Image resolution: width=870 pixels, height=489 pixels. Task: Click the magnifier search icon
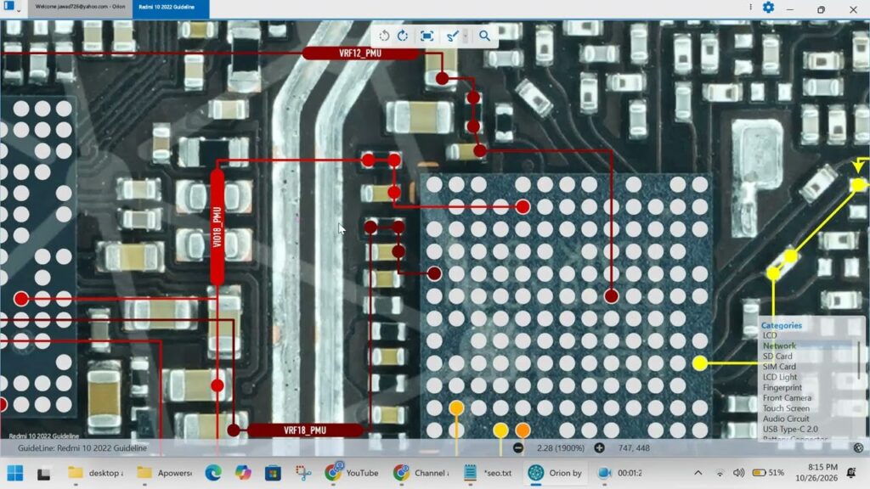pos(484,36)
